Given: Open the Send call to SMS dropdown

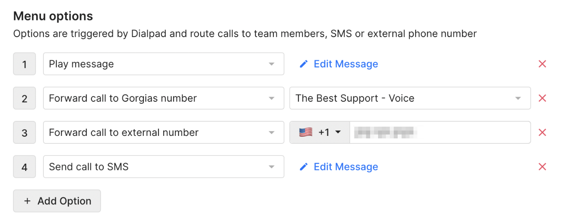Looking at the screenshot, I should [164, 167].
